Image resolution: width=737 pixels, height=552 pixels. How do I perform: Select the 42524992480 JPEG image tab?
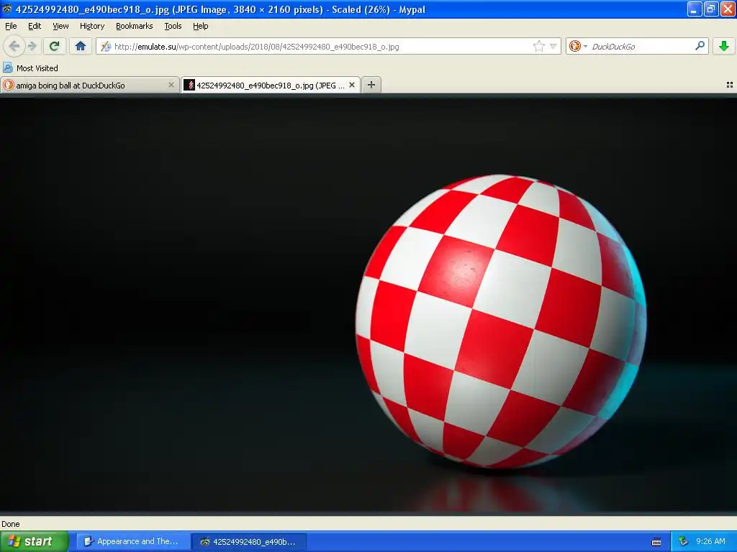(x=271, y=85)
